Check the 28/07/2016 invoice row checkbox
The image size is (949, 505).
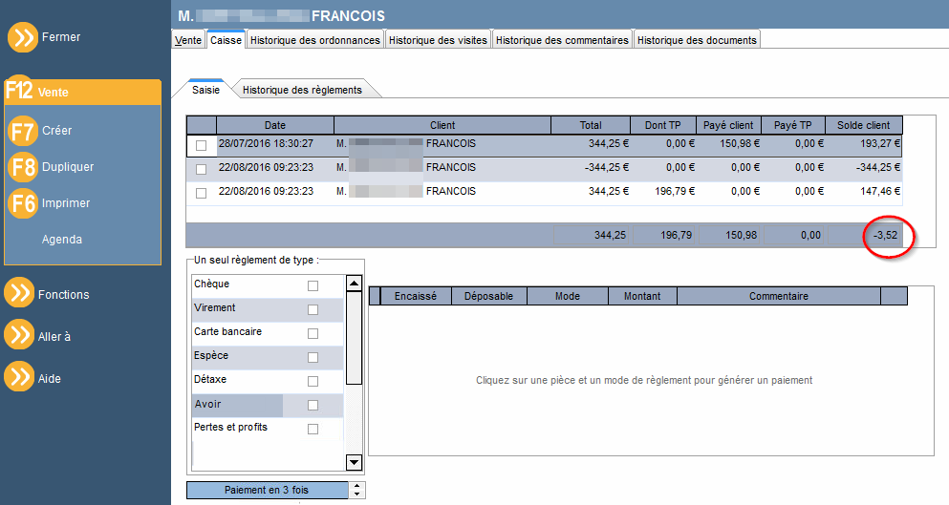tap(202, 146)
